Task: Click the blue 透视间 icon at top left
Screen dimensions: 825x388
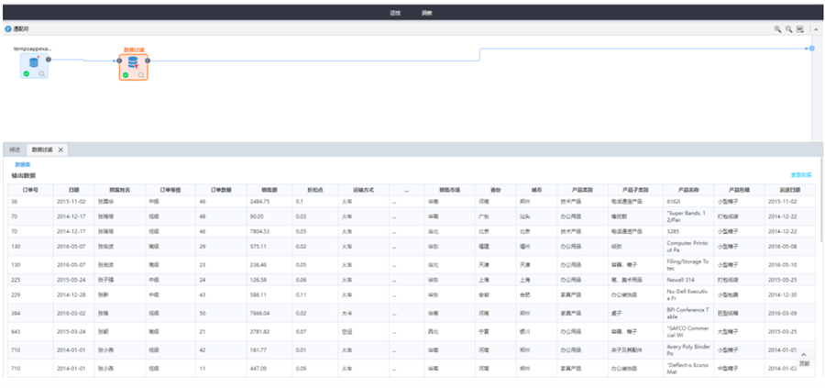Action: [7, 29]
